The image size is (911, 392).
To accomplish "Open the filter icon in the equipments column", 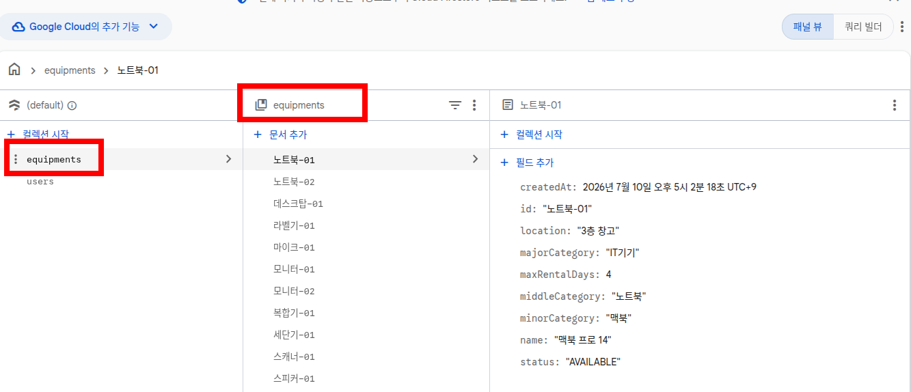I will [455, 105].
